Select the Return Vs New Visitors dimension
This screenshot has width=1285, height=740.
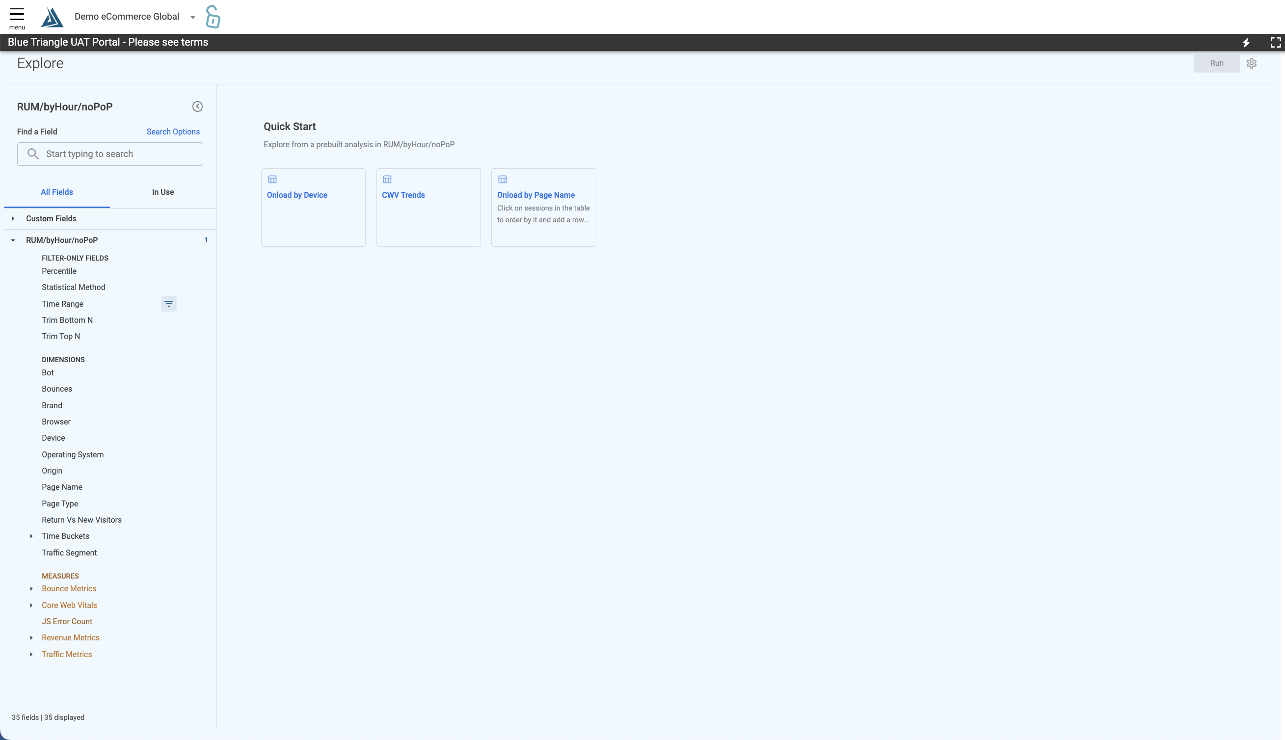82,520
